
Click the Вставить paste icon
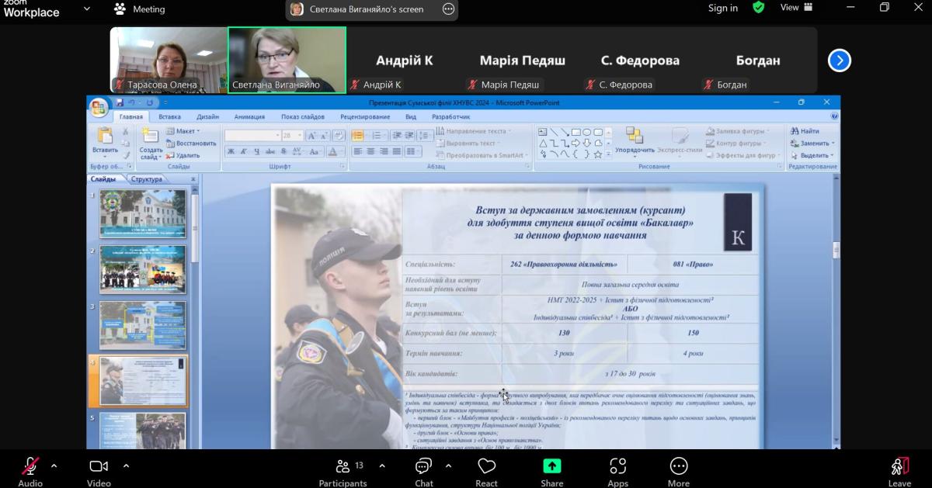coord(105,136)
